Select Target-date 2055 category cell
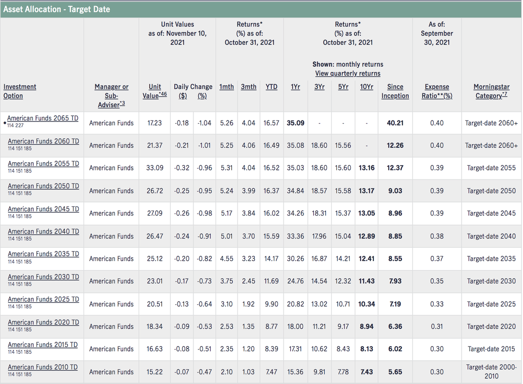 coord(491,168)
